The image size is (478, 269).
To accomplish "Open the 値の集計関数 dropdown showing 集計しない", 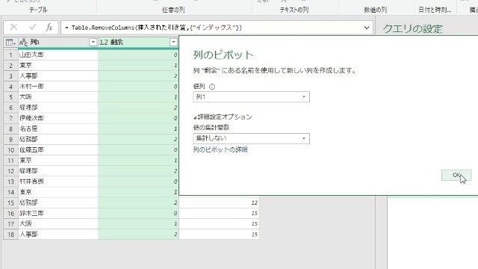I will pyautogui.click(x=251, y=138).
